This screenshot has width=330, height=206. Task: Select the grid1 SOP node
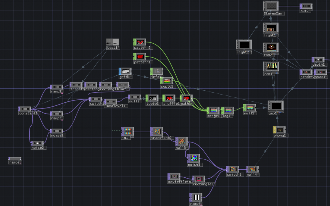pyautogui.click(x=125, y=71)
